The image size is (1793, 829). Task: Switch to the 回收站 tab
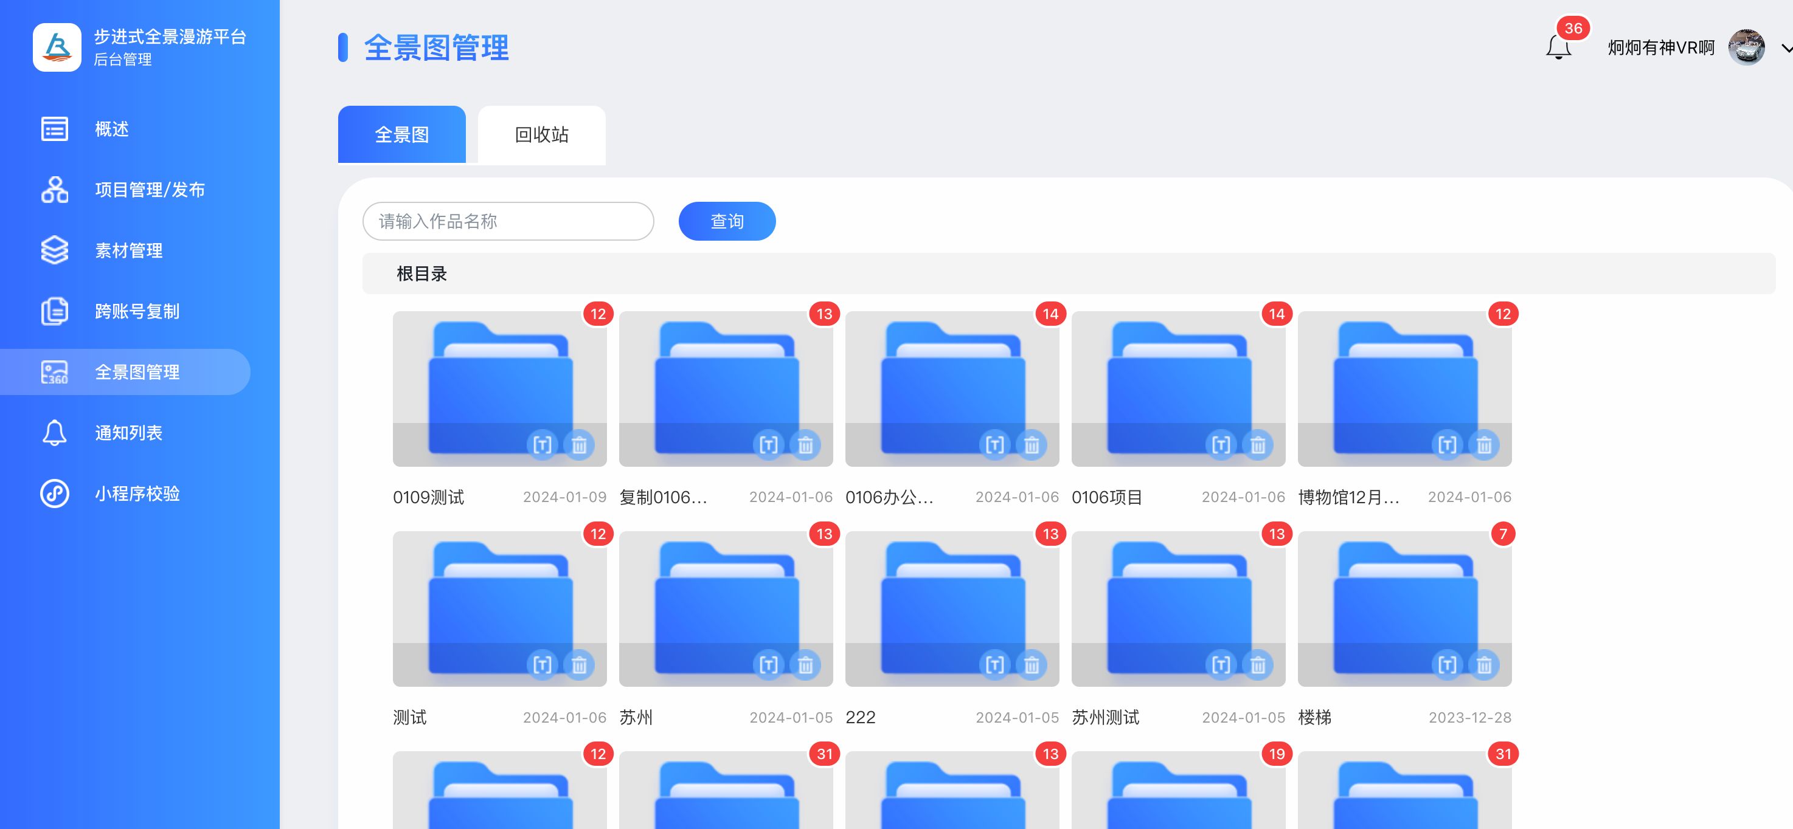(x=541, y=135)
